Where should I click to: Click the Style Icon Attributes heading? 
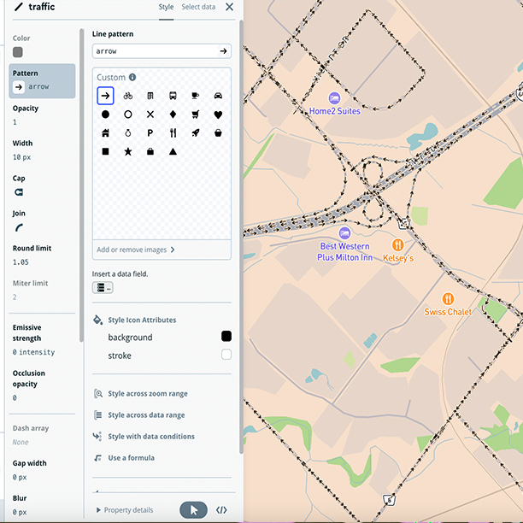click(x=142, y=320)
